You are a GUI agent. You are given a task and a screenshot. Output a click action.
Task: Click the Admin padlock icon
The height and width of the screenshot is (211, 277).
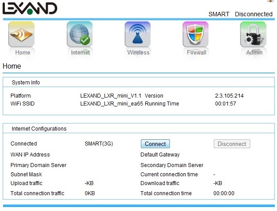point(253,34)
